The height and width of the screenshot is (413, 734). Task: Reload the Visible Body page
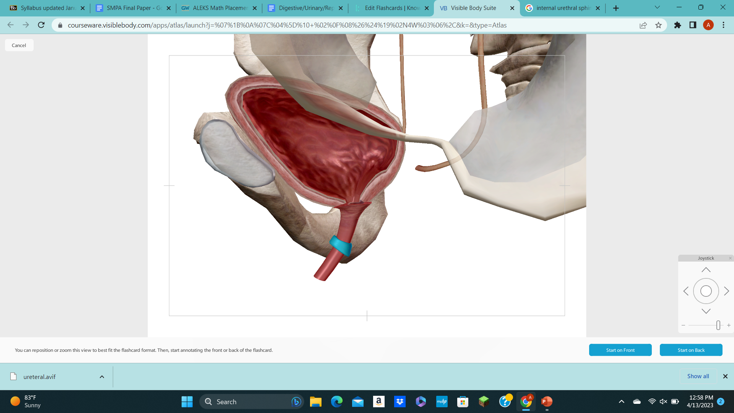[x=41, y=25]
